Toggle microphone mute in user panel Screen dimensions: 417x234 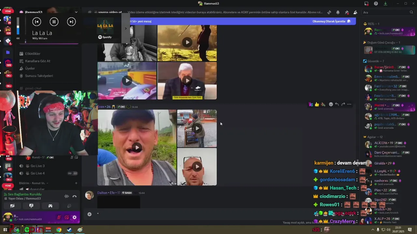(x=59, y=217)
